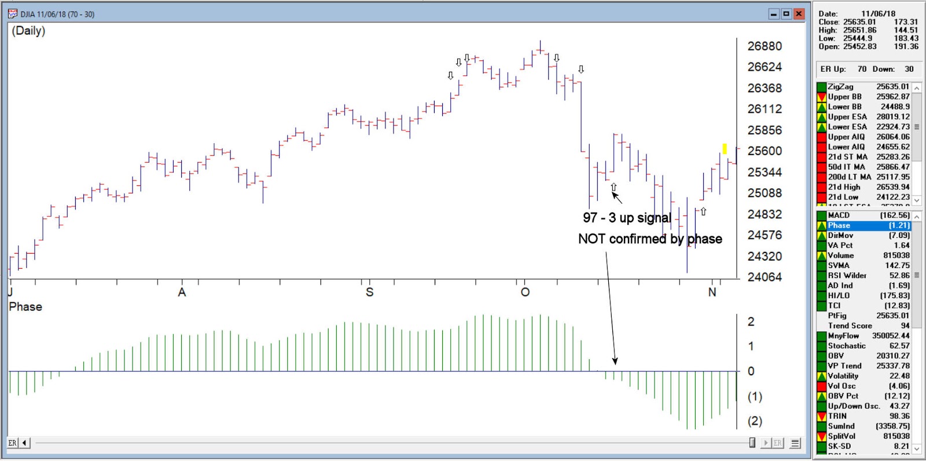Click the green icon beside Stochastic
The image size is (926, 461).
coord(821,346)
